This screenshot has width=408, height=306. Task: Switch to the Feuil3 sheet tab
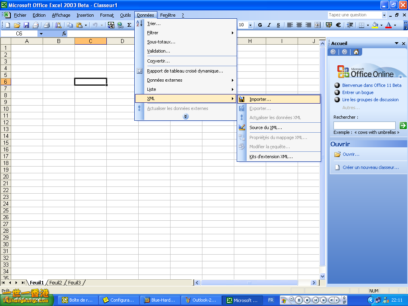click(x=75, y=282)
